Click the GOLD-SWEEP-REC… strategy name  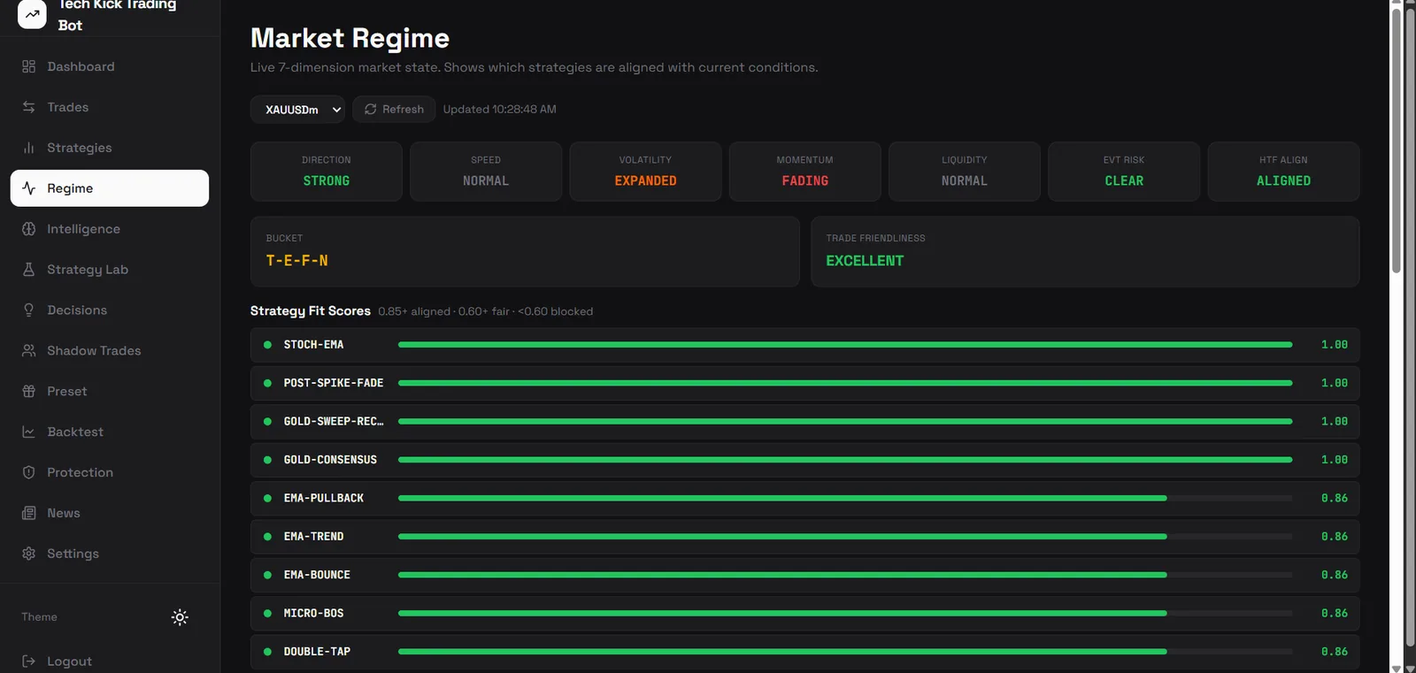click(x=334, y=422)
